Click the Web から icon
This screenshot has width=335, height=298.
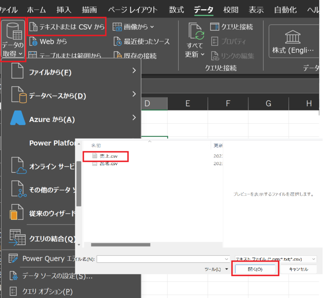(34, 41)
